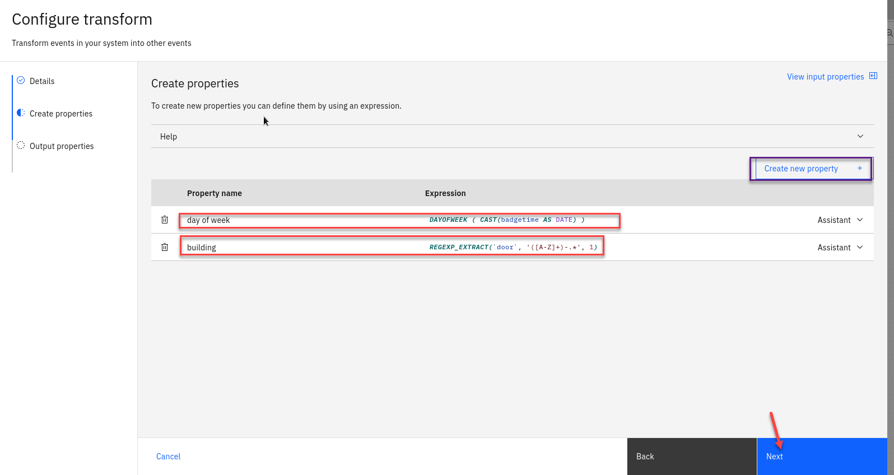Viewport: 894px width, 475px height.
Task: Click the Cancel link
Action: tap(168, 457)
